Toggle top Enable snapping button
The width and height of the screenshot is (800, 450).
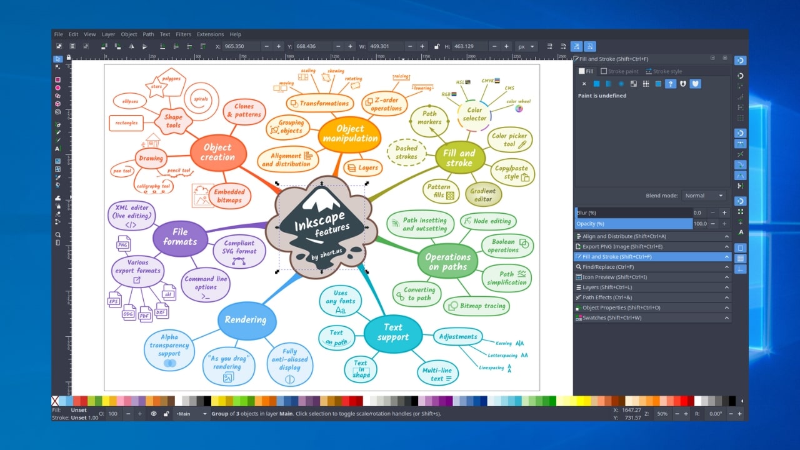(740, 60)
